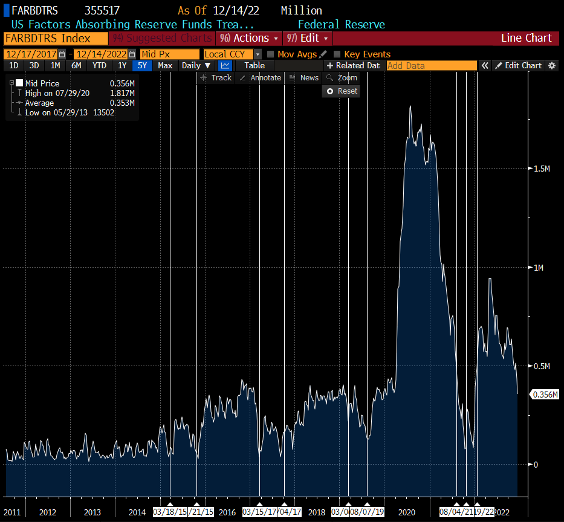Activate the Track crosshair tool
This screenshot has width=564, height=522.
point(216,77)
